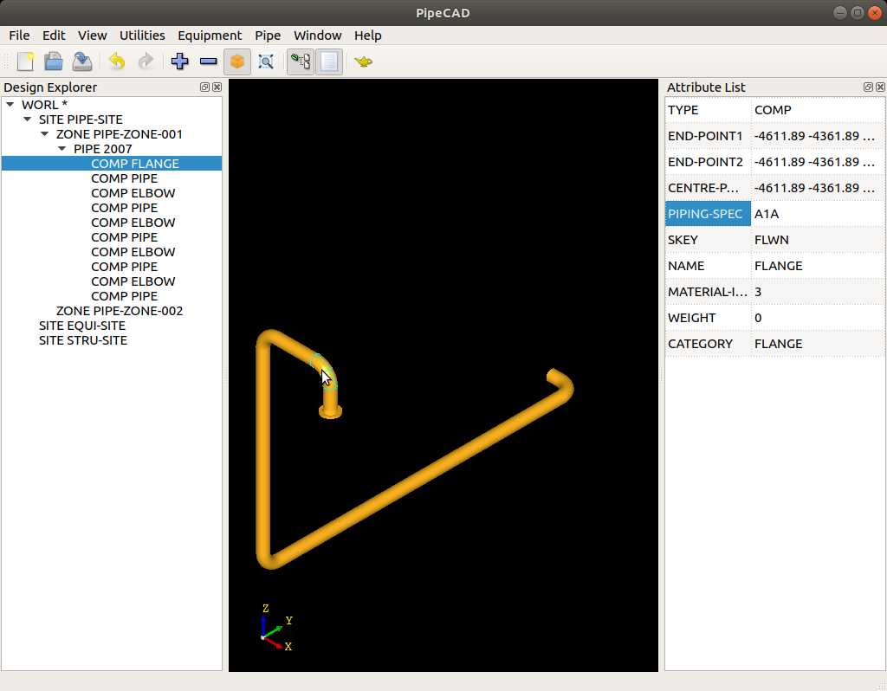Viewport: 887px width, 691px height.
Task: Open the Pipe menu
Action: pyautogui.click(x=268, y=35)
